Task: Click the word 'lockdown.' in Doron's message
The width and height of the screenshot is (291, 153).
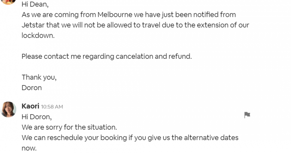Action: (x=38, y=35)
